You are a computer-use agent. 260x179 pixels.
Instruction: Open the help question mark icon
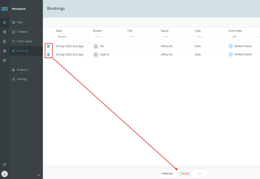point(5,165)
